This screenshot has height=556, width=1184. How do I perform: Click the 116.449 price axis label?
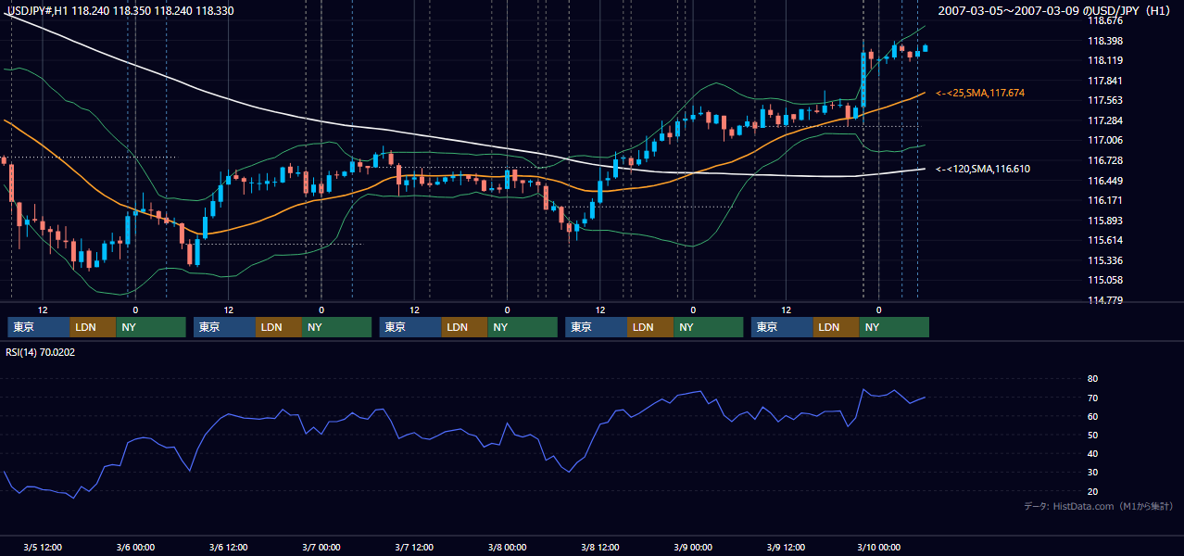1107,180
